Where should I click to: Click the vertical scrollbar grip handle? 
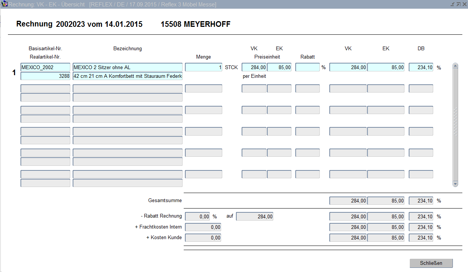[455, 122]
